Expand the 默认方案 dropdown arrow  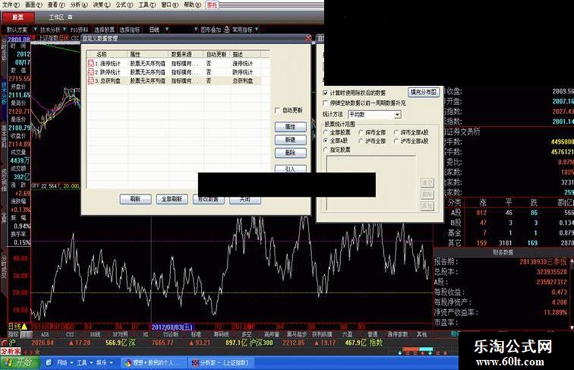tap(35, 29)
